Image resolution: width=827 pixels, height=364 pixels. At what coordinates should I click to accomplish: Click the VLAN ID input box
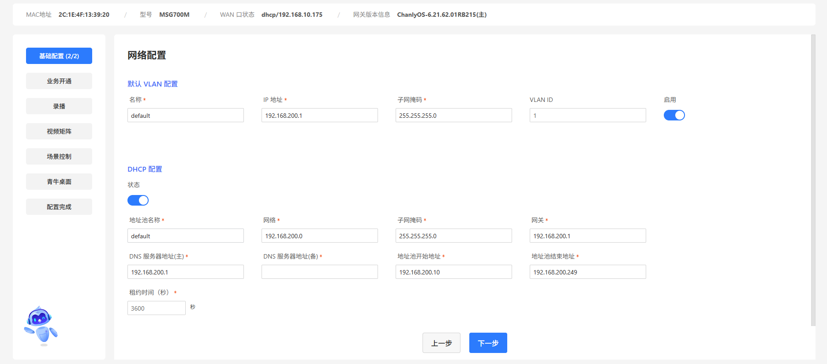tap(588, 116)
